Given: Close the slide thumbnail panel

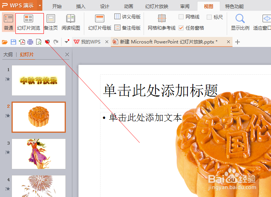Looking at the screenshot, I should (x=67, y=55).
